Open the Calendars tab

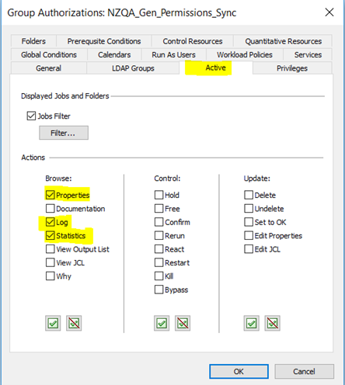[114, 54]
